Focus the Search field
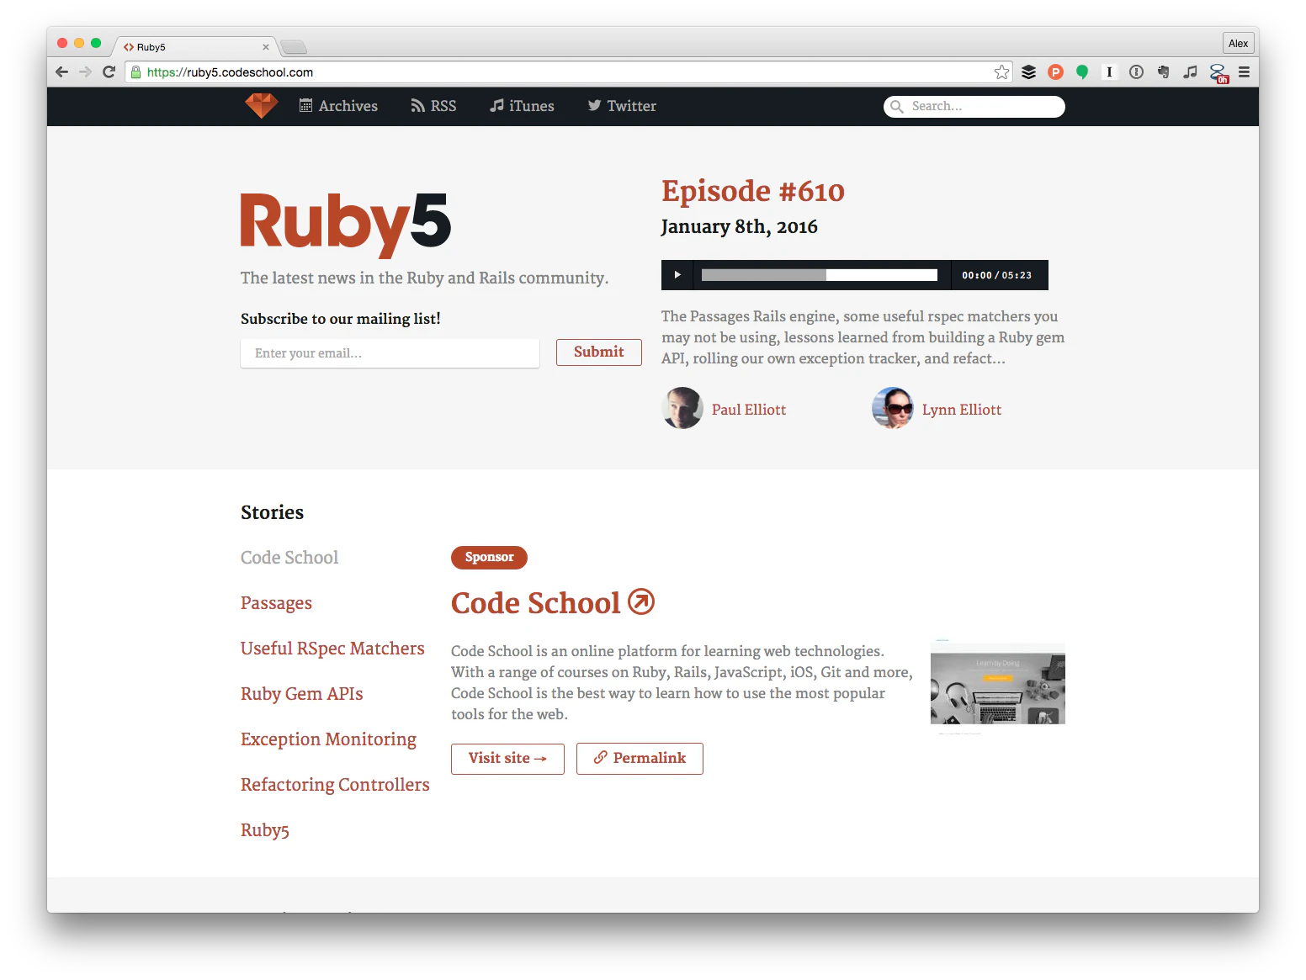Viewport: 1306px width, 980px height. 974,107
